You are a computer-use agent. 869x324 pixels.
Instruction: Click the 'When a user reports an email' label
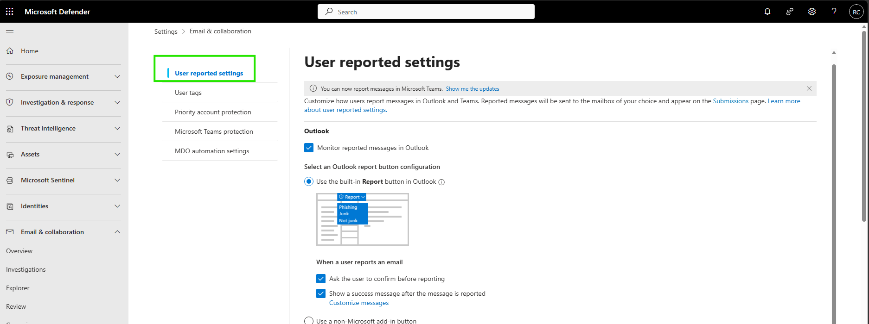pos(359,262)
